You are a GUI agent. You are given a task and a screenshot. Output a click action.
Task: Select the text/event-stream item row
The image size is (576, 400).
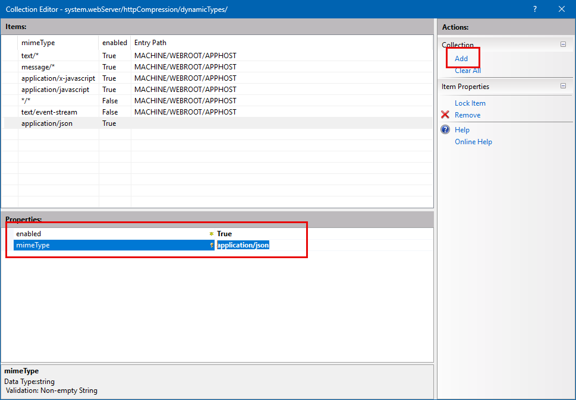pos(49,112)
